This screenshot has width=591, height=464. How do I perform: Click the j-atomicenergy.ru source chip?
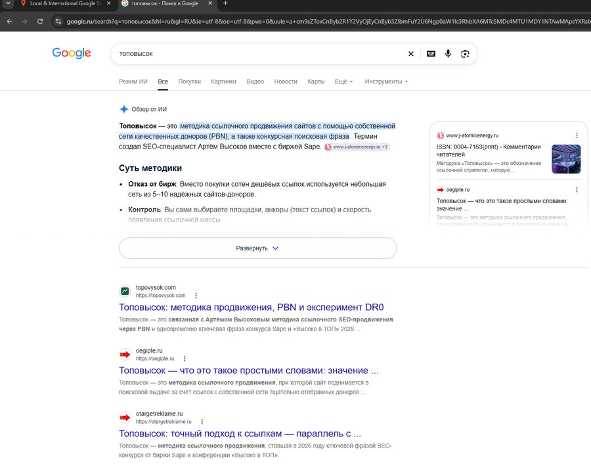coord(357,147)
